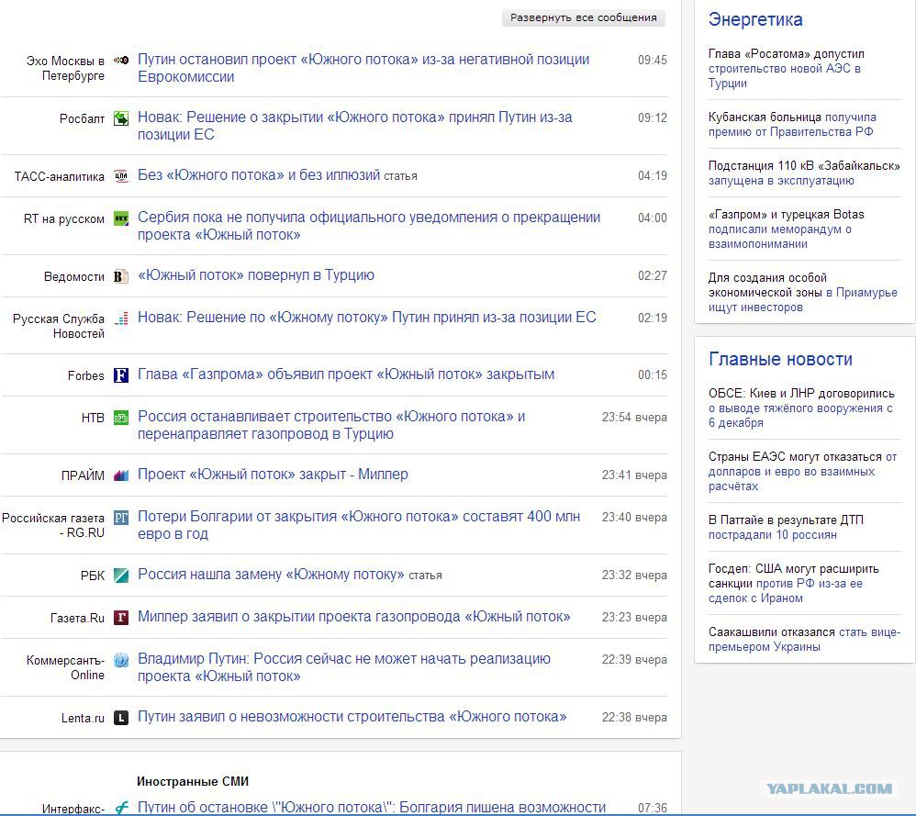Open the Главные новости section heading

780,359
